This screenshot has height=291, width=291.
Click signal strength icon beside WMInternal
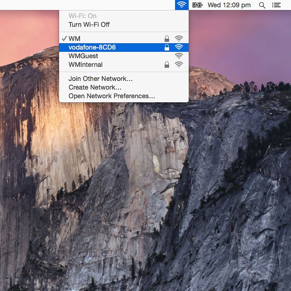[179, 65]
